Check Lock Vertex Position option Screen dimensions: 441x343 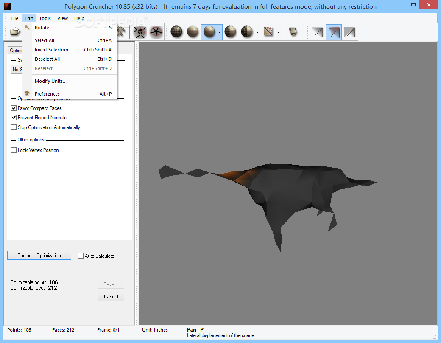click(x=14, y=150)
